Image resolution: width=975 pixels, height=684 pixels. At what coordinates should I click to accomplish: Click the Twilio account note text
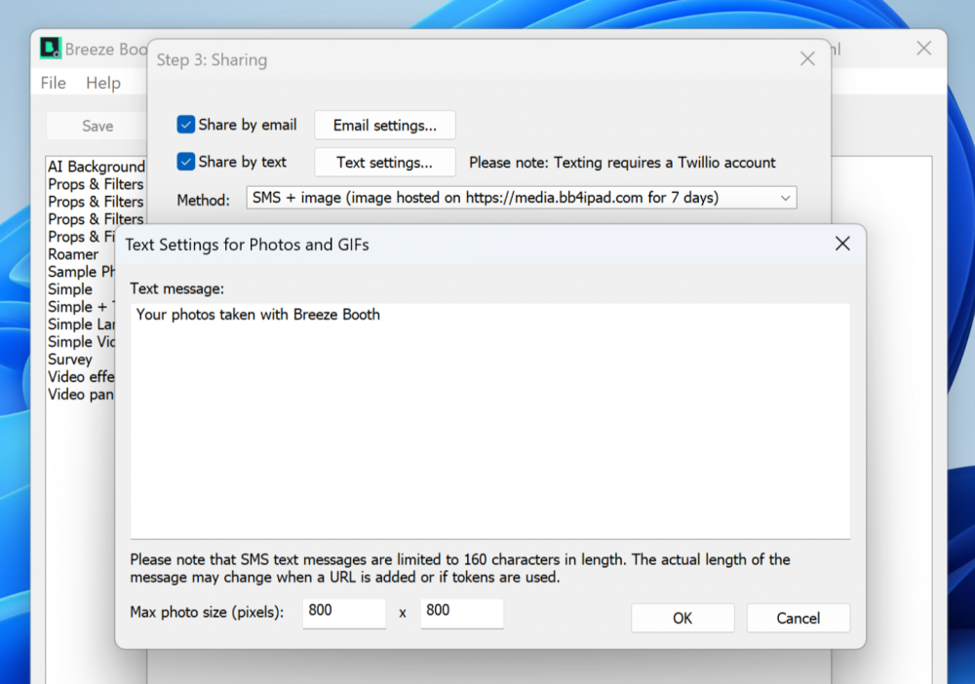point(622,163)
